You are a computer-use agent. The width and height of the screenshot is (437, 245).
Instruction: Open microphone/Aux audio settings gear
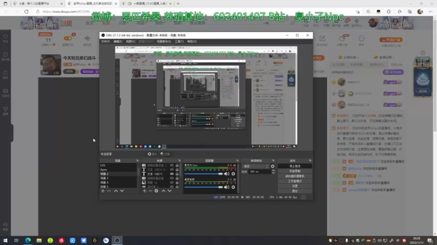point(233,174)
